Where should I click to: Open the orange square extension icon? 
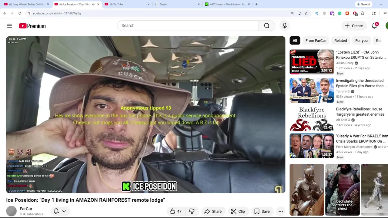pos(347,13)
